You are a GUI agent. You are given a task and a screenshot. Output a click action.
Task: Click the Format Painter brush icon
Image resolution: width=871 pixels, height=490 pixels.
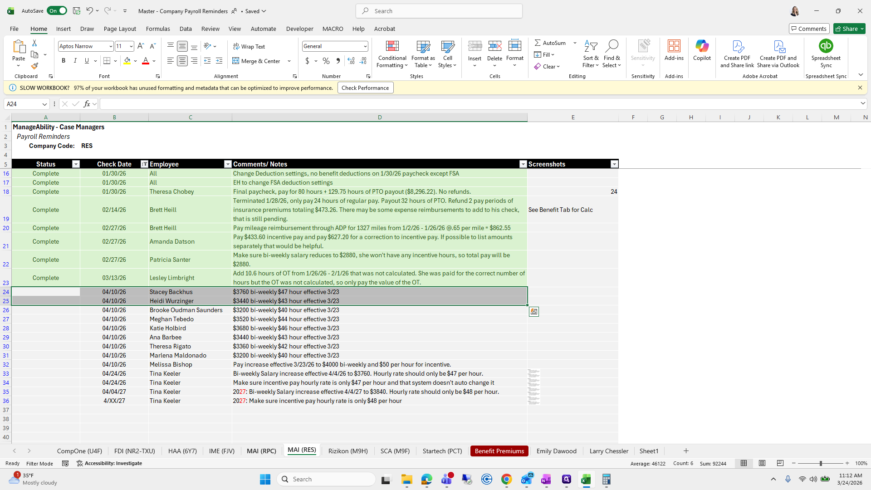tap(34, 66)
